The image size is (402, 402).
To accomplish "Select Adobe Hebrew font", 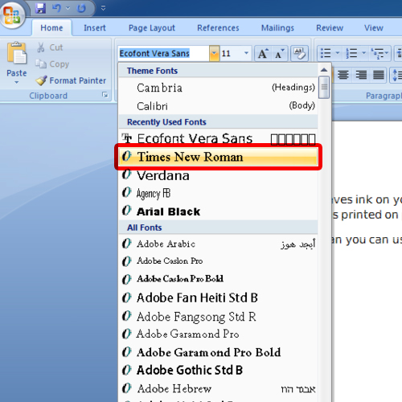I will 218,388.
